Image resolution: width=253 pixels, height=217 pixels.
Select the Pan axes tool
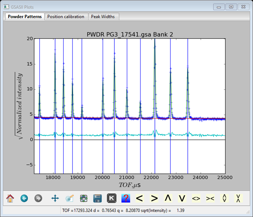[x=55, y=198]
